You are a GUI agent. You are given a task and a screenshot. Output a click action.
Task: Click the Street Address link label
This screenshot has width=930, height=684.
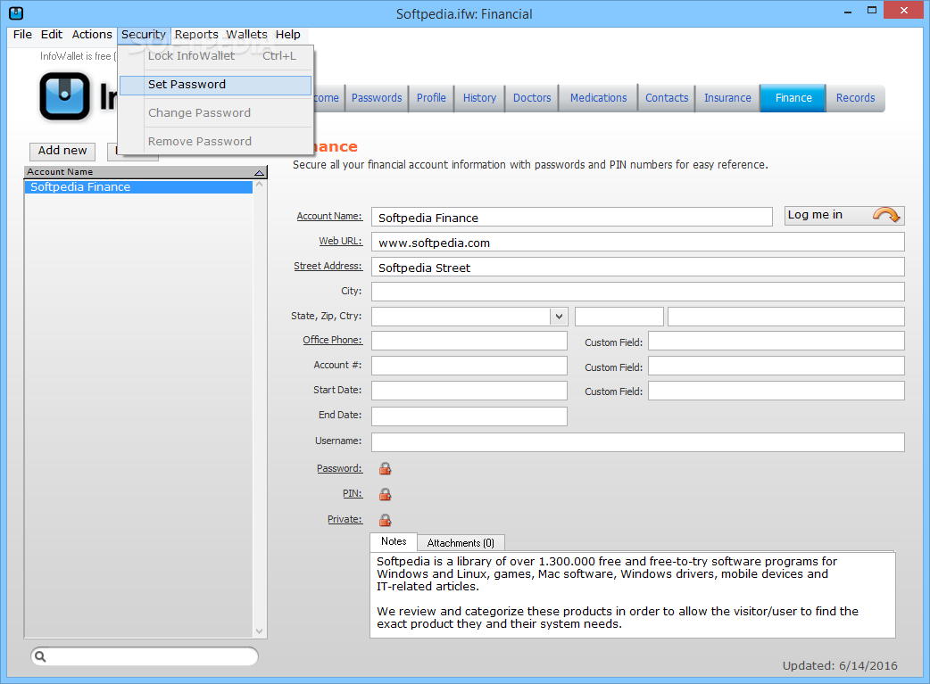pyautogui.click(x=328, y=266)
